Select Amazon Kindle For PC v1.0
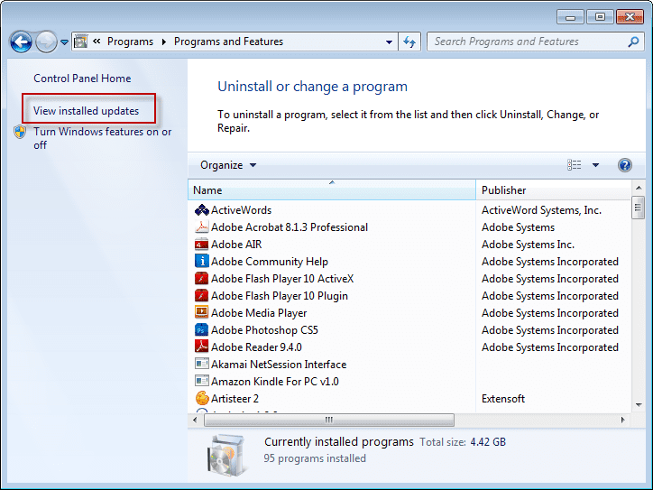 click(x=275, y=382)
